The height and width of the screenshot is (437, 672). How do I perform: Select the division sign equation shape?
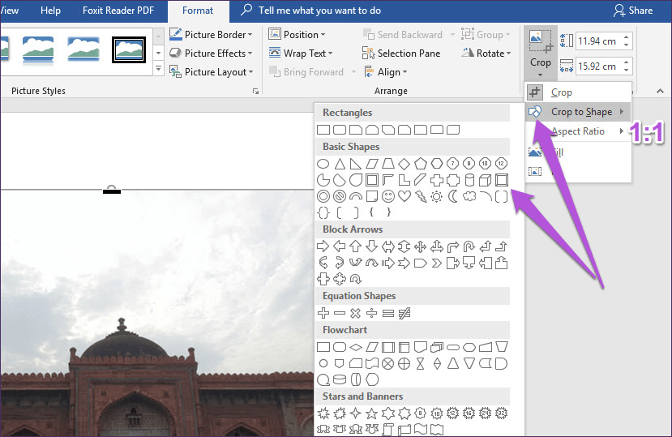click(371, 312)
